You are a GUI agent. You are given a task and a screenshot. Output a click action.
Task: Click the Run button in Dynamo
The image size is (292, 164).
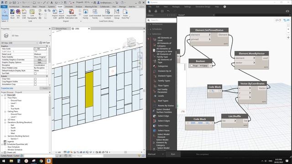[173, 154]
